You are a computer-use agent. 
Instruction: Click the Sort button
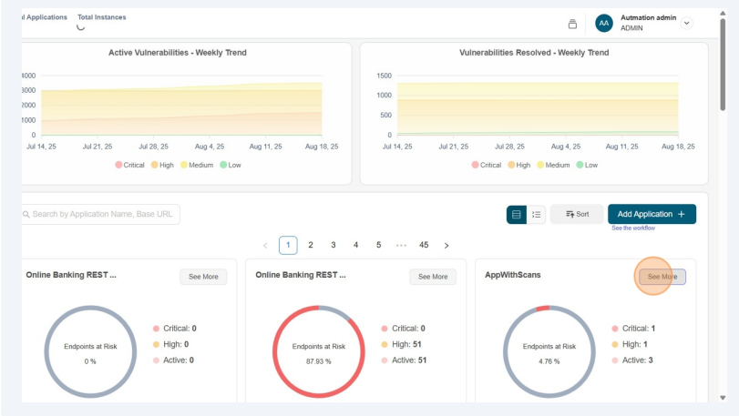point(577,214)
